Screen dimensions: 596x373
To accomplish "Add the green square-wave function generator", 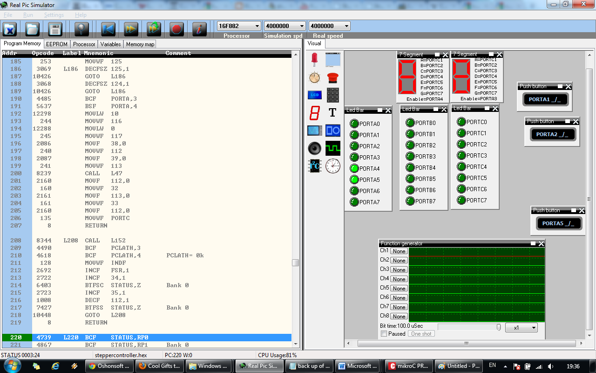I will pos(332,148).
